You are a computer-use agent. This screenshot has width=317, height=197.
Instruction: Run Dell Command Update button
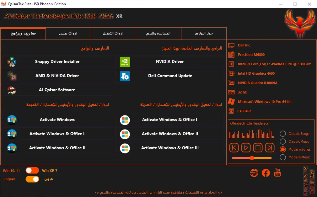tap(170, 76)
